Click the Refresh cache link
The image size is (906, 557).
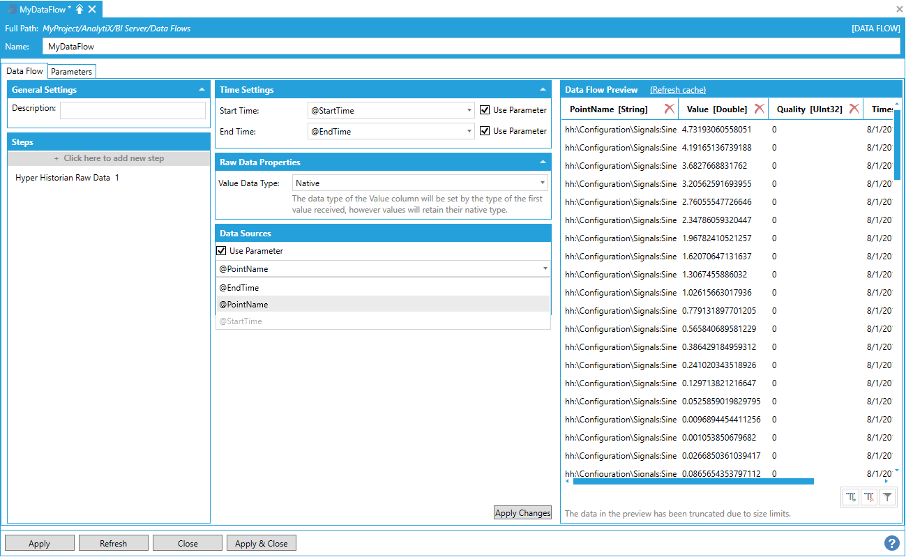677,90
